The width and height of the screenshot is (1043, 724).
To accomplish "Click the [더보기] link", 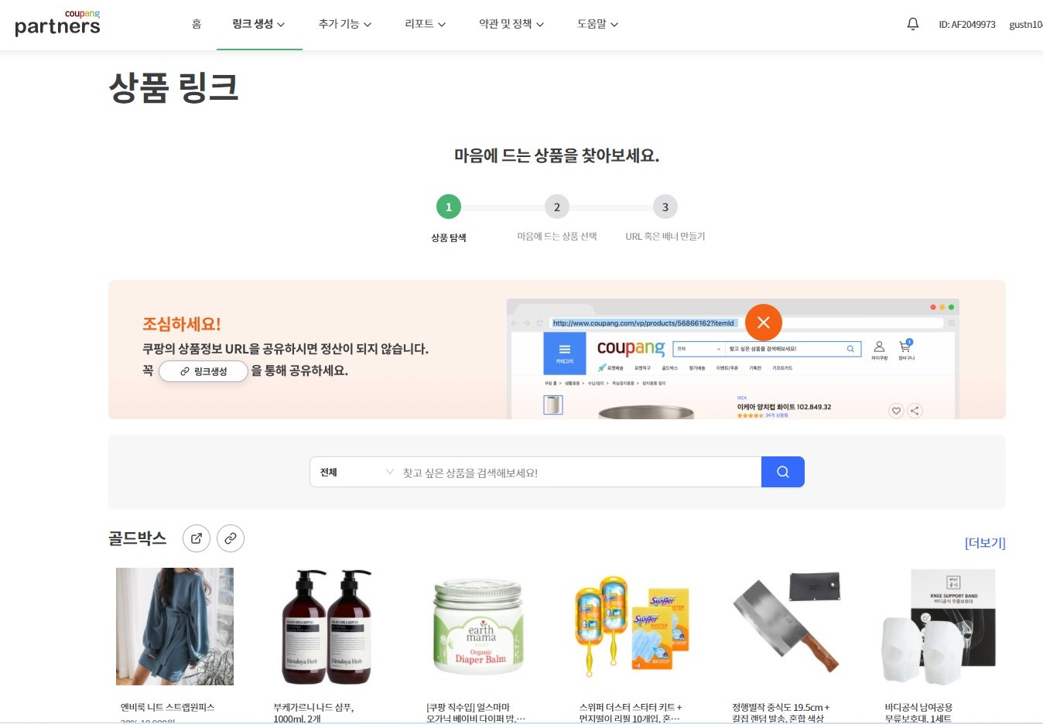I will pos(985,543).
